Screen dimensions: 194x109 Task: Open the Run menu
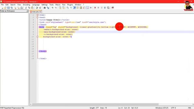point(64,5)
